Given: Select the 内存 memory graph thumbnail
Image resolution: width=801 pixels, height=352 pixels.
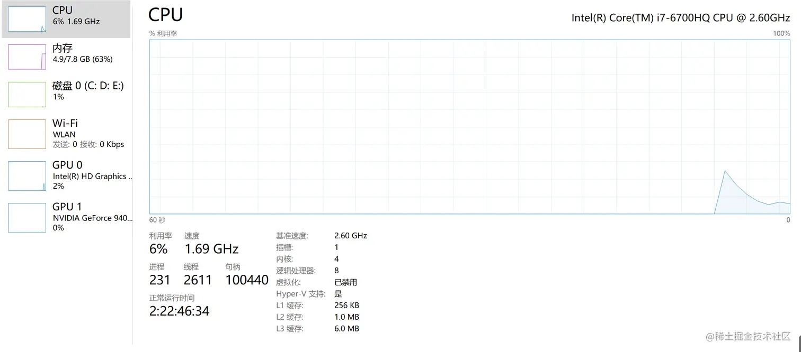Looking at the screenshot, I should click(x=27, y=57).
